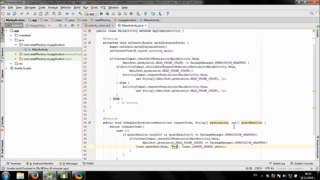Open the SDK Manager toolbar icon
This screenshot has width=320, height=180.
coord(160,13)
